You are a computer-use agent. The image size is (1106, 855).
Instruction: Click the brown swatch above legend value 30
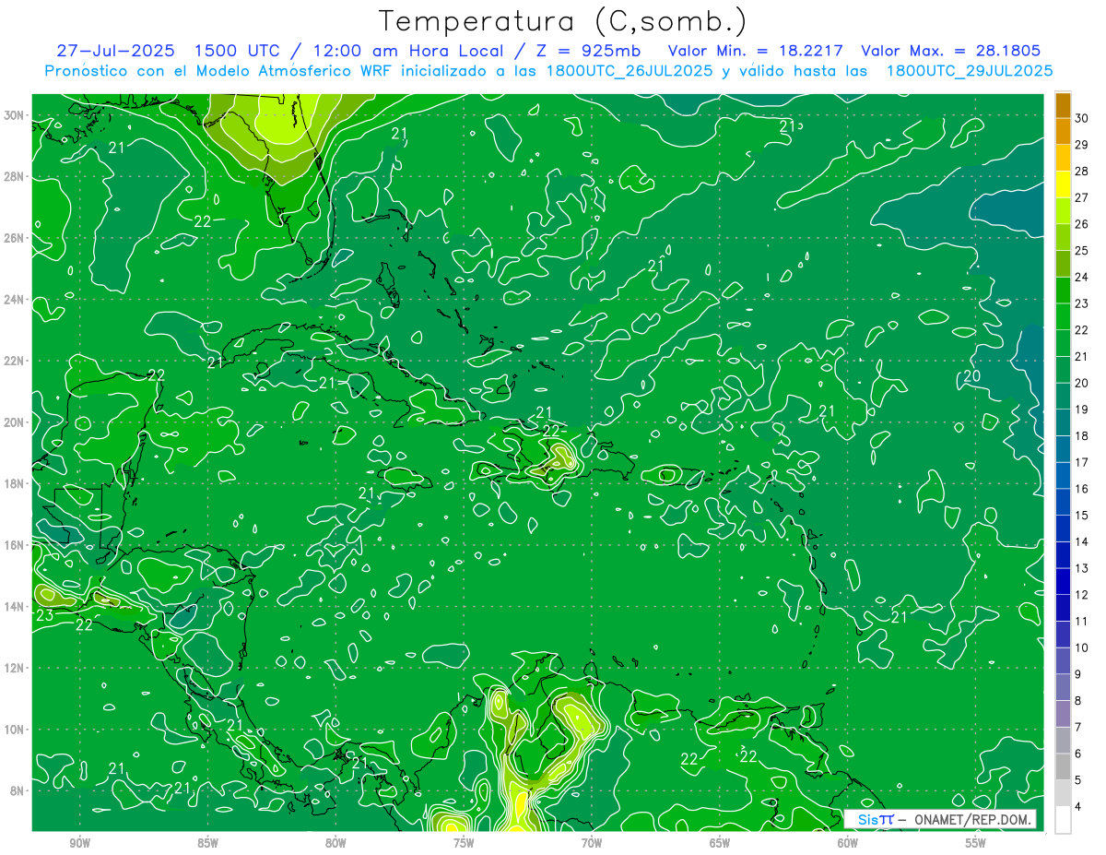click(1063, 105)
